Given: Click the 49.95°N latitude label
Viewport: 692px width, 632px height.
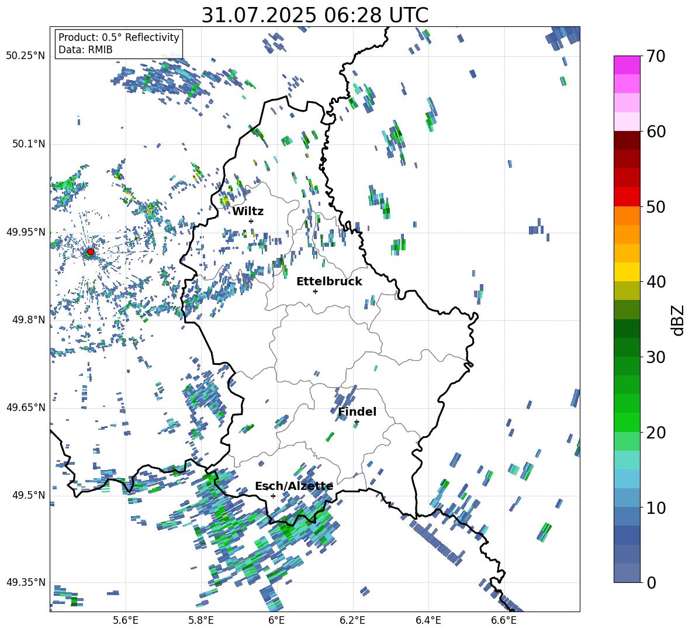Looking at the screenshot, I should pos(26,232).
